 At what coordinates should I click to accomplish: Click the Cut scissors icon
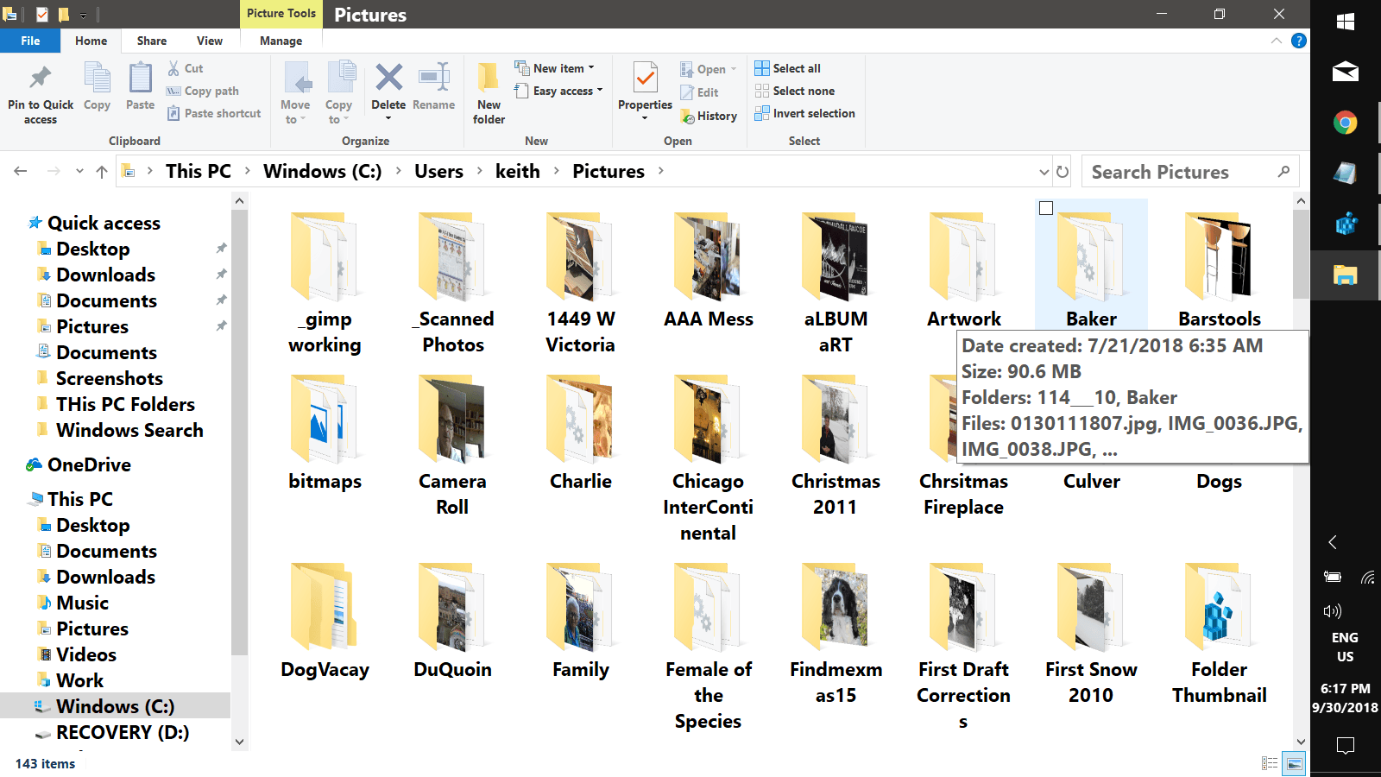coord(173,68)
